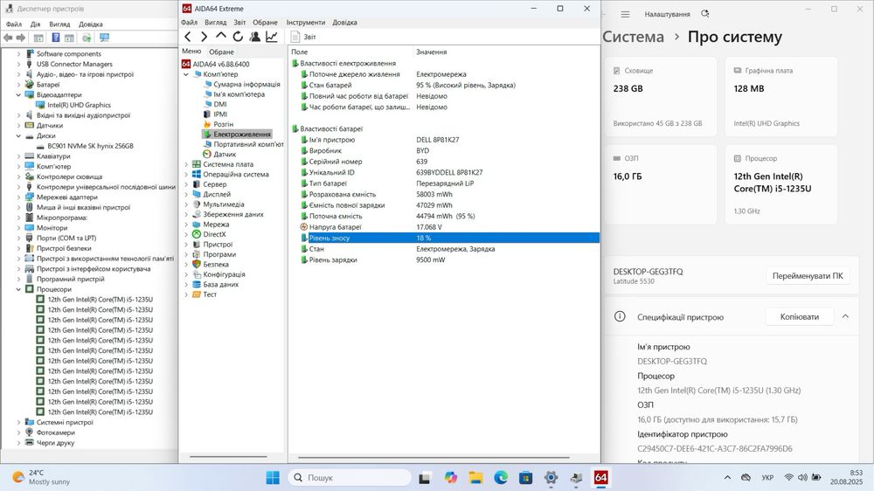Open help icon in Device Manager toolbar
Image resolution: width=874 pixels, height=491 pixels.
(56, 38)
